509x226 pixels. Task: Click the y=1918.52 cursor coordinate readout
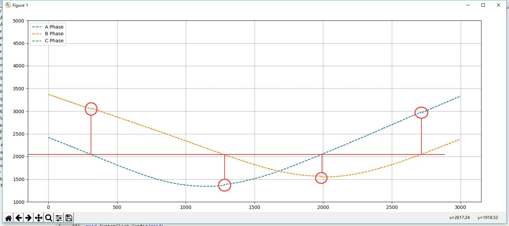[x=488, y=218]
